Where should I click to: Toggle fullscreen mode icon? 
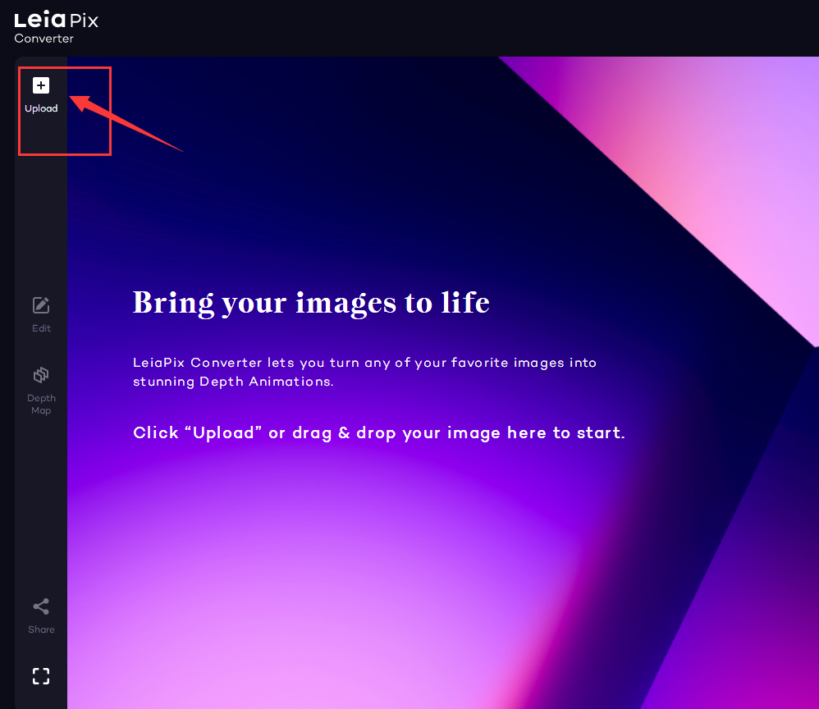(41, 676)
